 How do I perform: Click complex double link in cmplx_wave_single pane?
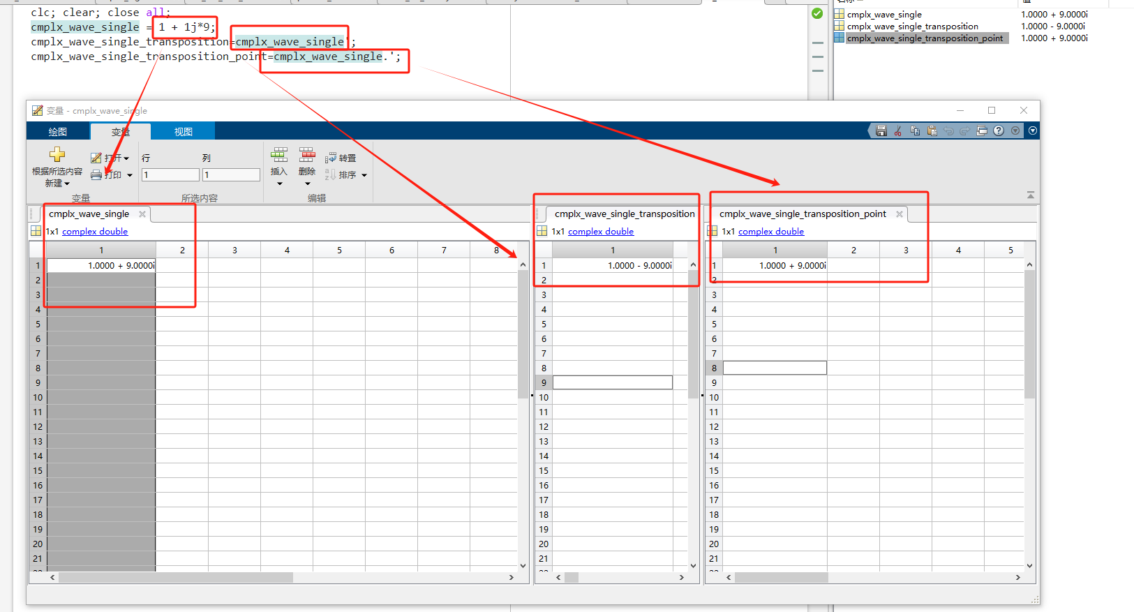[x=95, y=232]
